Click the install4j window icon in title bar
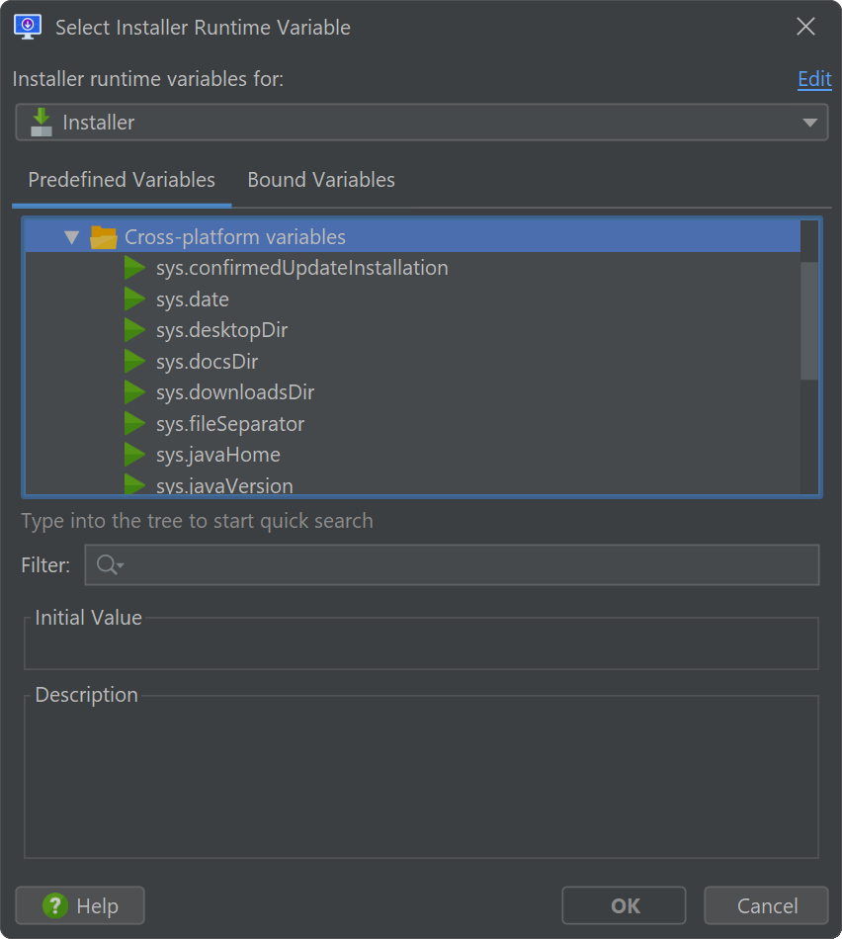Screen dimensions: 842x939 [x=28, y=27]
